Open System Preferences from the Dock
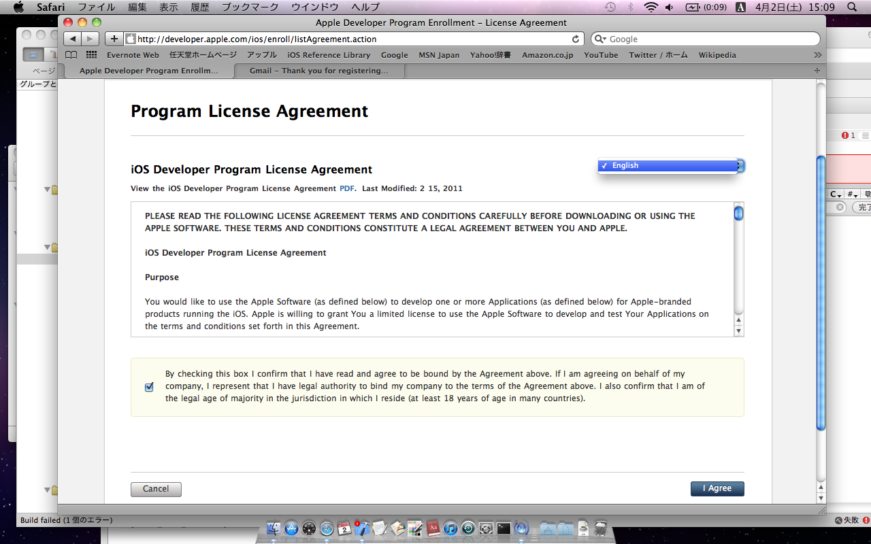 coord(486,528)
